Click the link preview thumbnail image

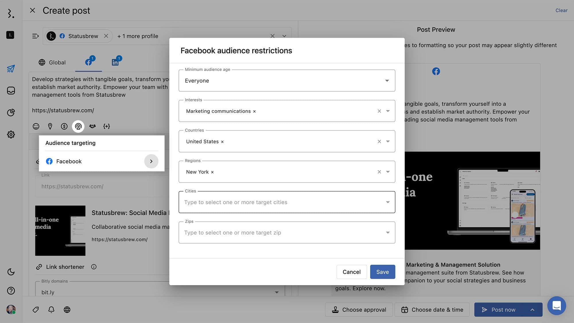click(x=60, y=231)
